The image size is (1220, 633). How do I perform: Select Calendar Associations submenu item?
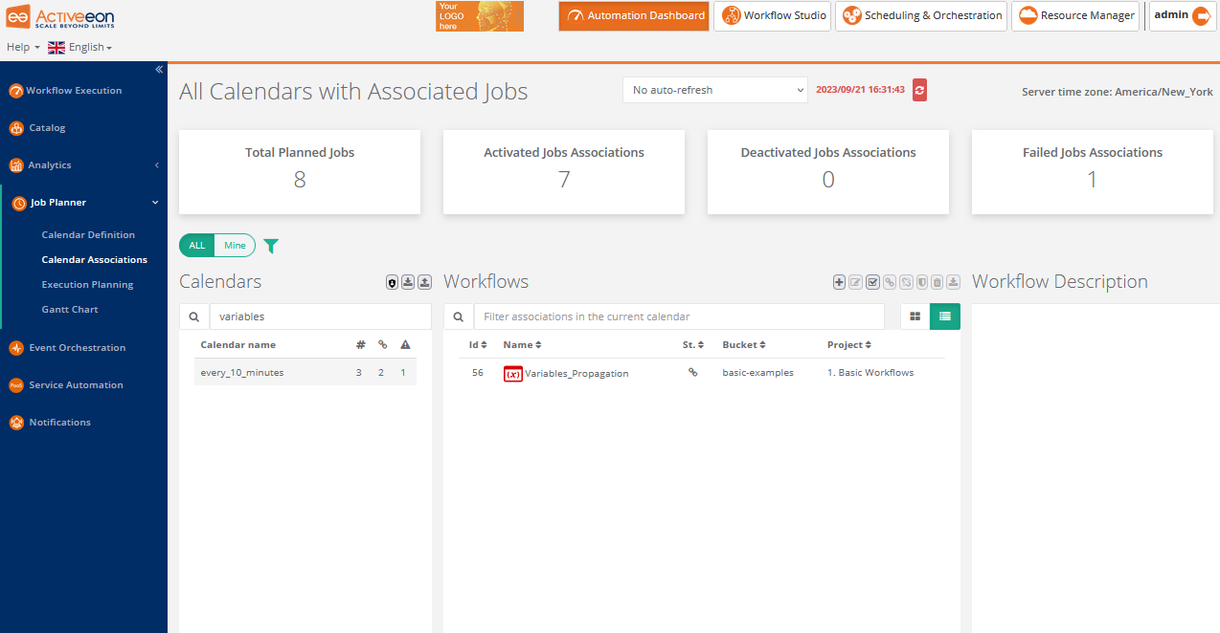[95, 260]
